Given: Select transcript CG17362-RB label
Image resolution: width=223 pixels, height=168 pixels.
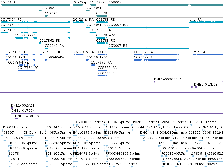Looking at the screenshot, I should click(x=50, y=41).
